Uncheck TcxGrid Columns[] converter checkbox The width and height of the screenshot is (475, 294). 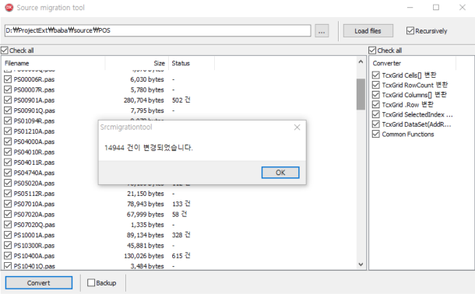tap(376, 95)
